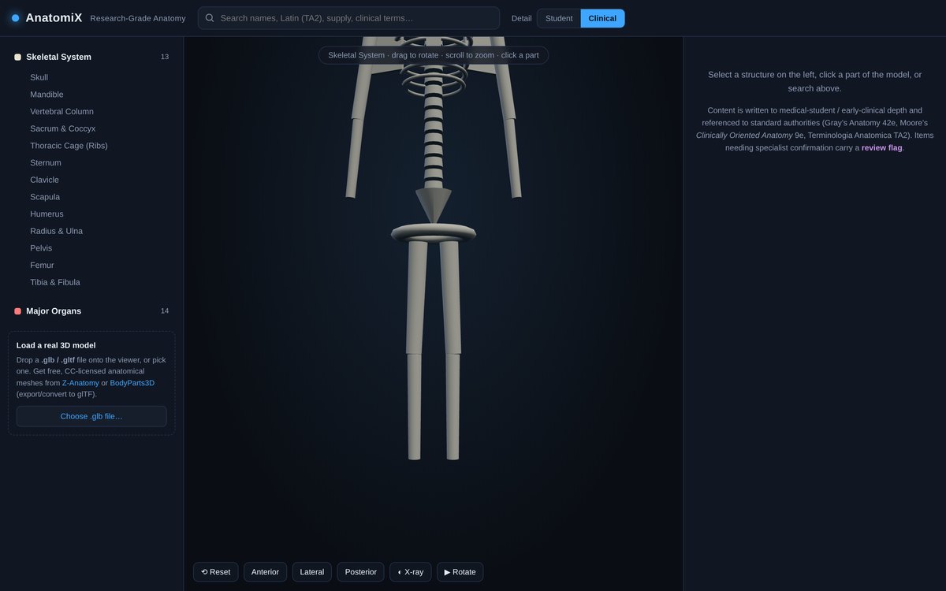Viewport: 946px width, 591px height.
Task: Switch to Anterior view
Action: click(265, 572)
